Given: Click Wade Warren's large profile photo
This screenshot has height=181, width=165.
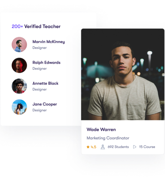Looking at the screenshot, I should pos(123,74).
